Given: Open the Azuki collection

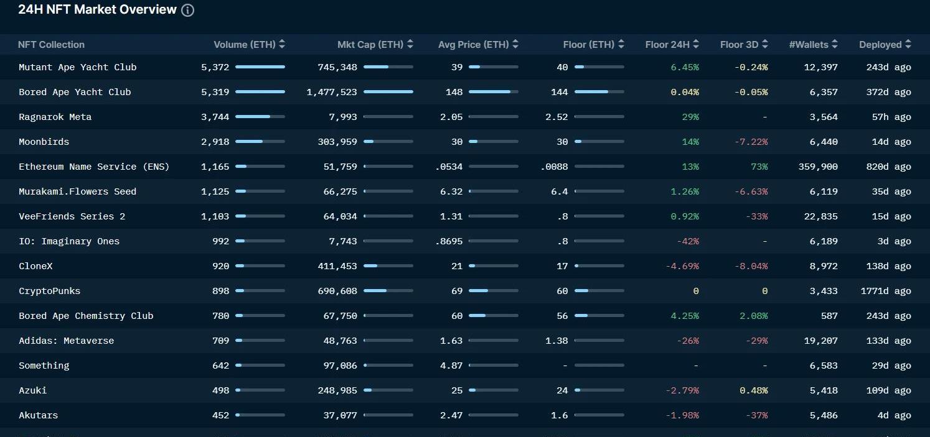Looking at the screenshot, I should pos(33,390).
